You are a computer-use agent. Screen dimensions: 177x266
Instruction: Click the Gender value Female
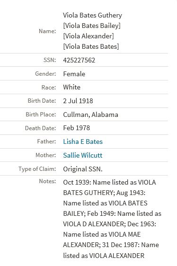click(x=74, y=74)
